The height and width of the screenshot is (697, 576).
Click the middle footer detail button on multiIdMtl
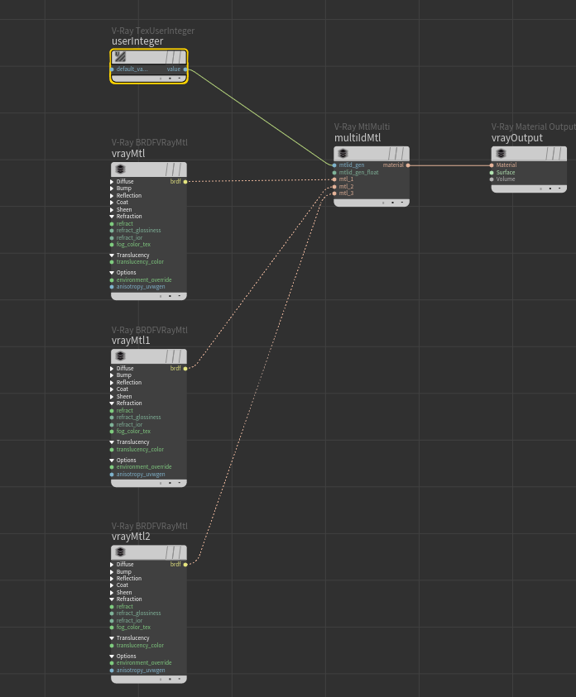(x=392, y=203)
